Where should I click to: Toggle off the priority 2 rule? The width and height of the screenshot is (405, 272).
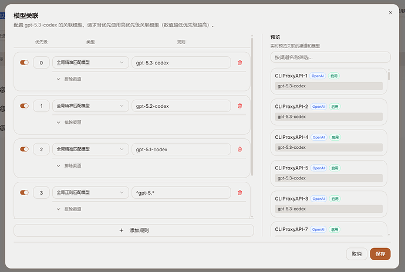pos(24,149)
